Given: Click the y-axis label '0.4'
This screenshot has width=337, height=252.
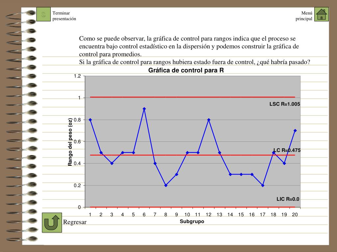Looking at the screenshot, I should 77,163.
